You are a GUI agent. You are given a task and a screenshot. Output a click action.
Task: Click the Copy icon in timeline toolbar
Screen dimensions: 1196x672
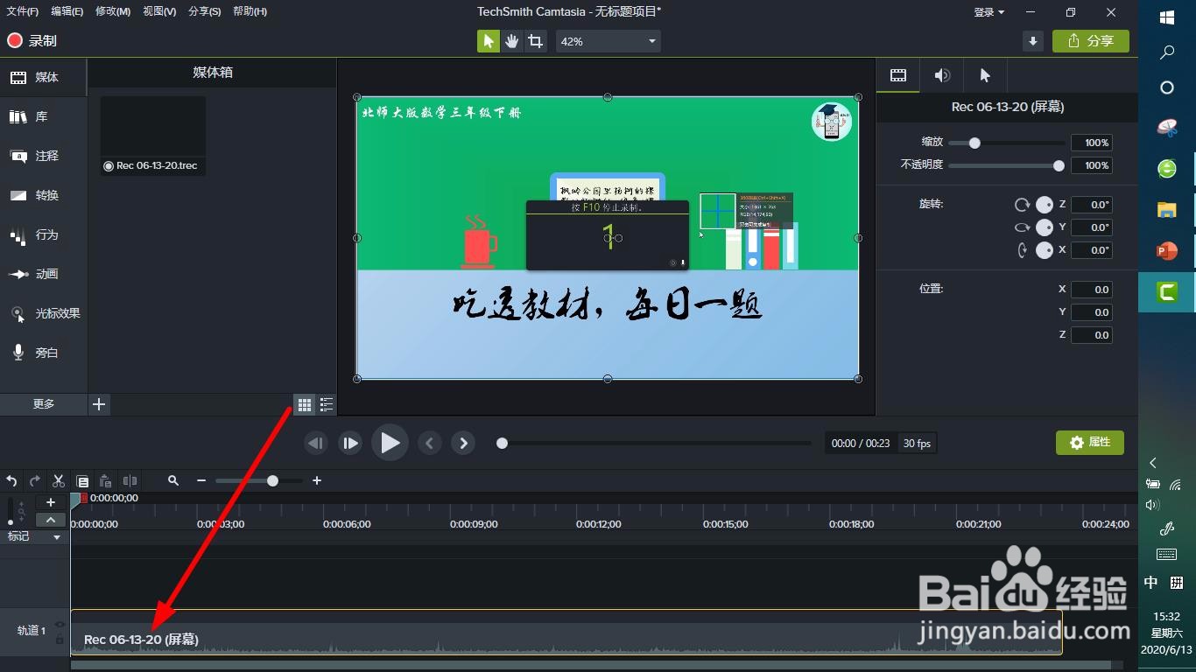82,480
